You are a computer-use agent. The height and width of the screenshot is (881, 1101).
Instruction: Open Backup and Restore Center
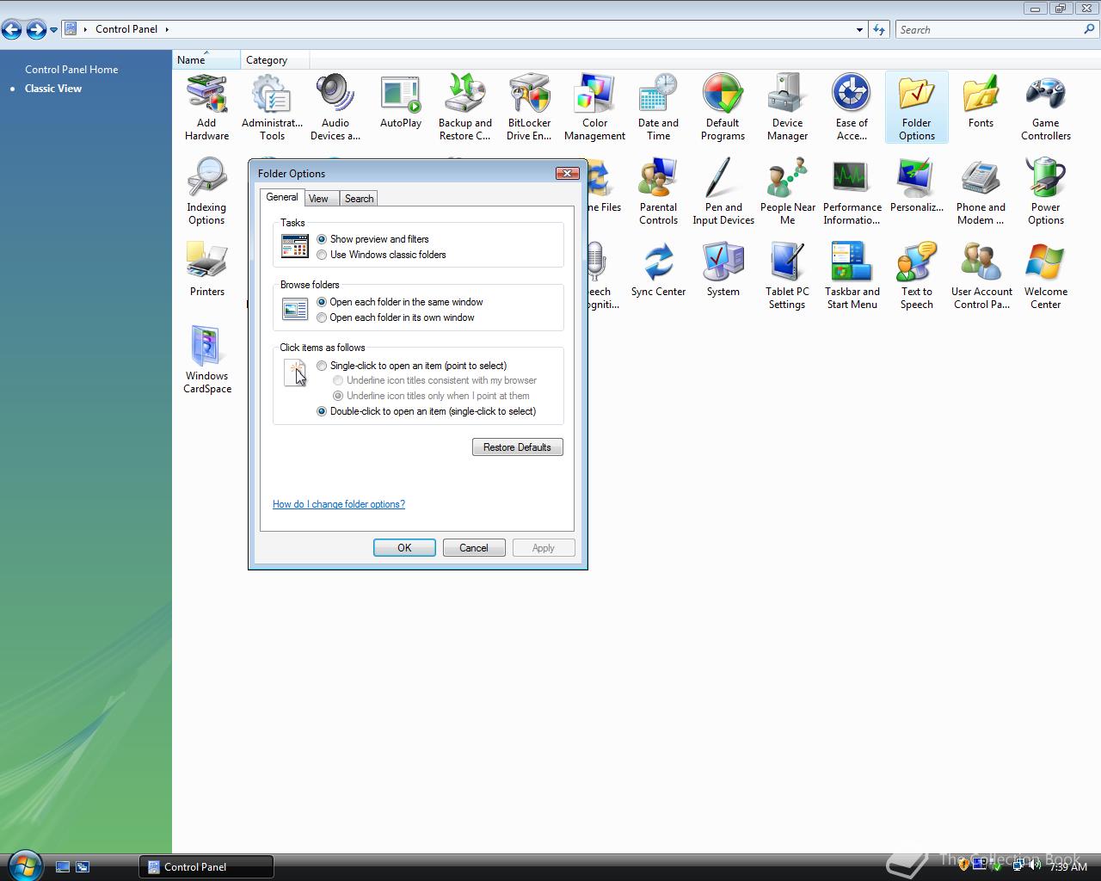pos(465,108)
